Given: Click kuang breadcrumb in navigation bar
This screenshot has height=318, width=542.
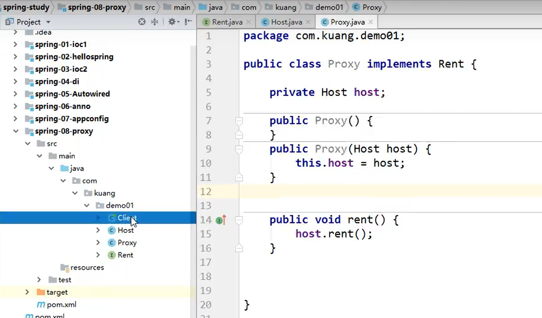Looking at the screenshot, I should (280, 7).
